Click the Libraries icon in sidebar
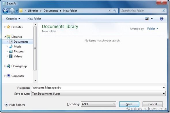Screen dimensions: 170x113 [x=8, y=37]
